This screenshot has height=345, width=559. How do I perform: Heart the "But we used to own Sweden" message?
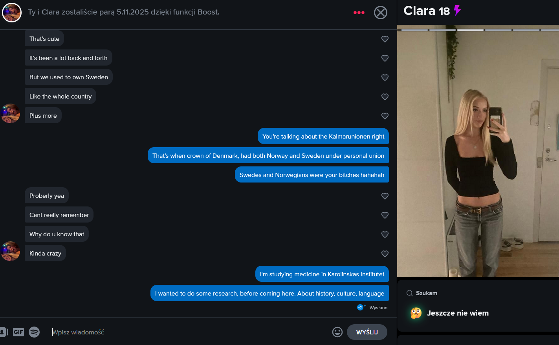click(x=385, y=77)
